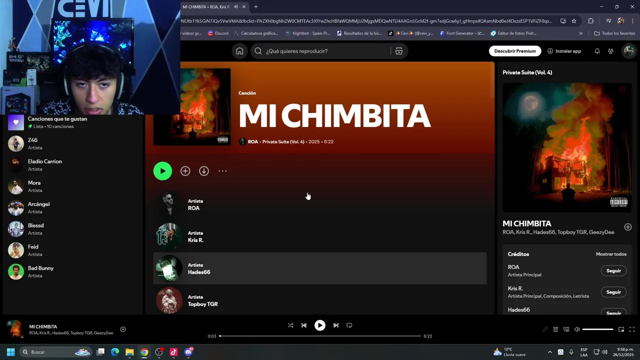Open Friend Activity icon next to bell
The width and height of the screenshot is (640, 360).
coord(610,51)
